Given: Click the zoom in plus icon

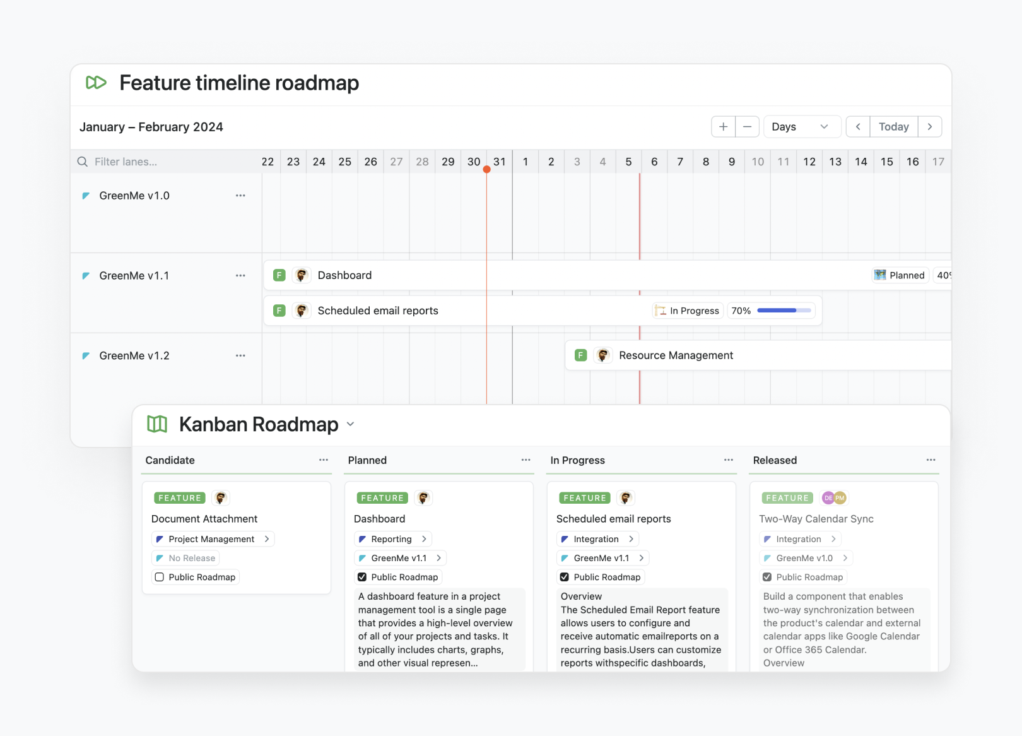Looking at the screenshot, I should [x=723, y=127].
